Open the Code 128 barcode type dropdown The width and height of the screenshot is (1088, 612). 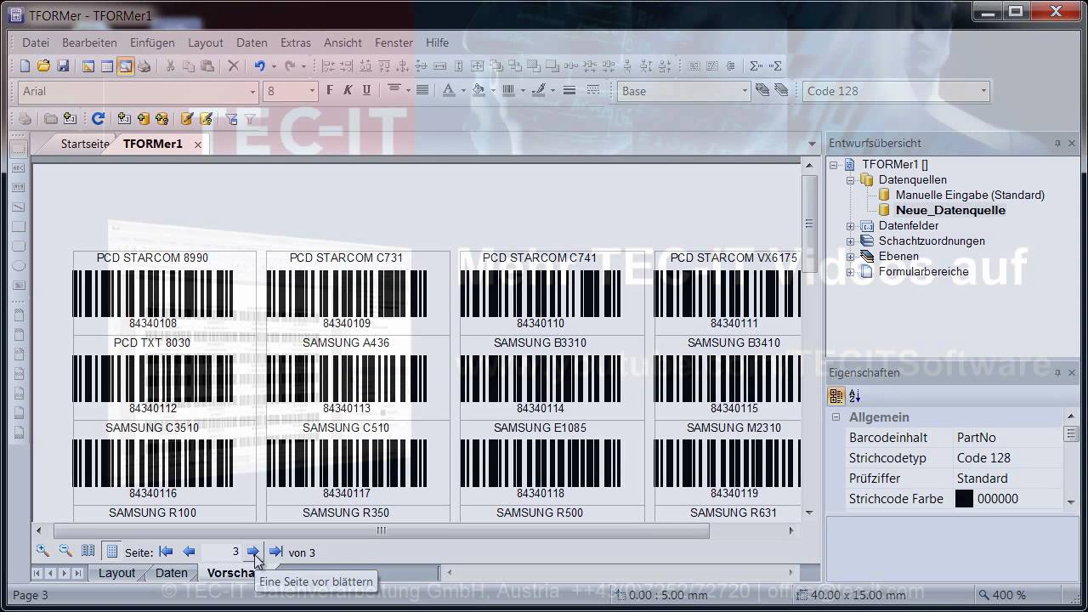pyautogui.click(x=983, y=91)
